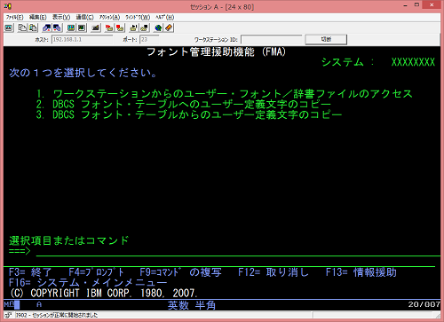Image resolution: width=444 pixels, height=322 pixels.
Task: Click the 切断 disconnect button
Action: (x=326, y=39)
